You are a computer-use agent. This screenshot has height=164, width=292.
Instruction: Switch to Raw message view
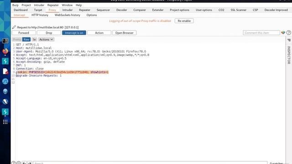point(26,40)
